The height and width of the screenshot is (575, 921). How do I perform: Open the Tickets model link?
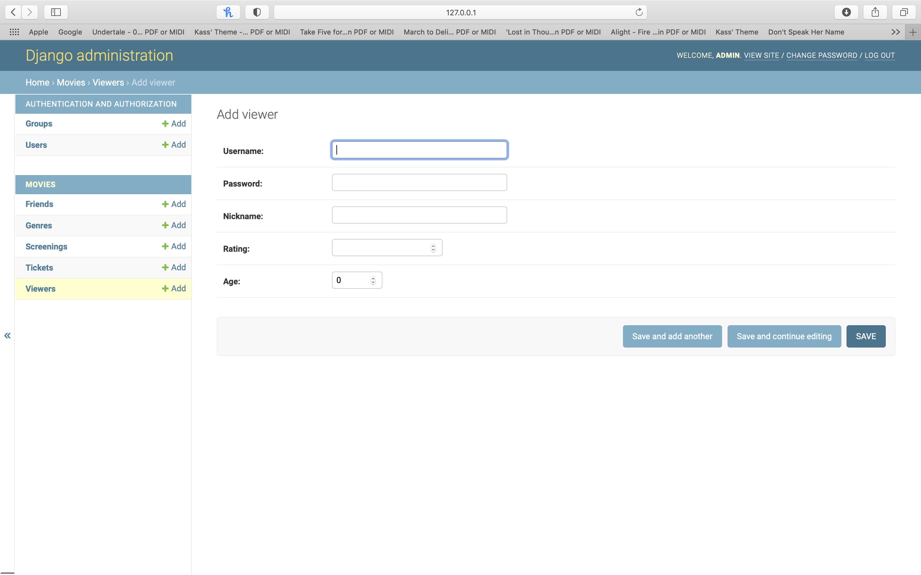tap(39, 267)
